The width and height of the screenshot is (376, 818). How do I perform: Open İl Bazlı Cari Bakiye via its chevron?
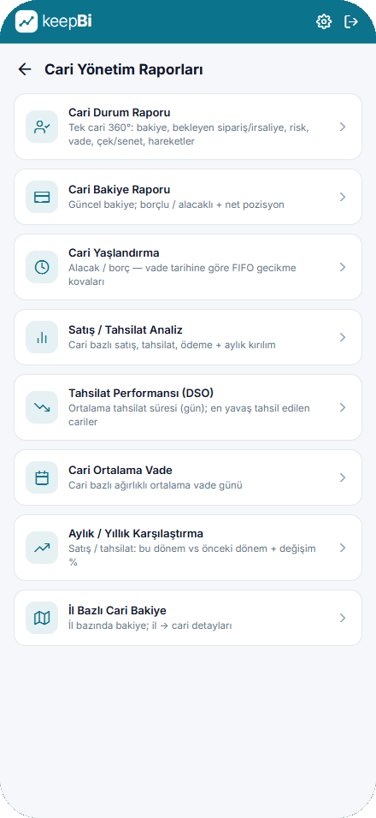343,618
